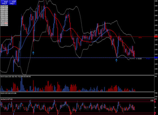
Task: Click the tallest blue histogram bar in the volume panel
Action: pos(22,84)
